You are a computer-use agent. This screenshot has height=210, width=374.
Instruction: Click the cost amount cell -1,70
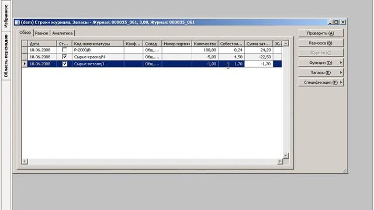click(258, 64)
